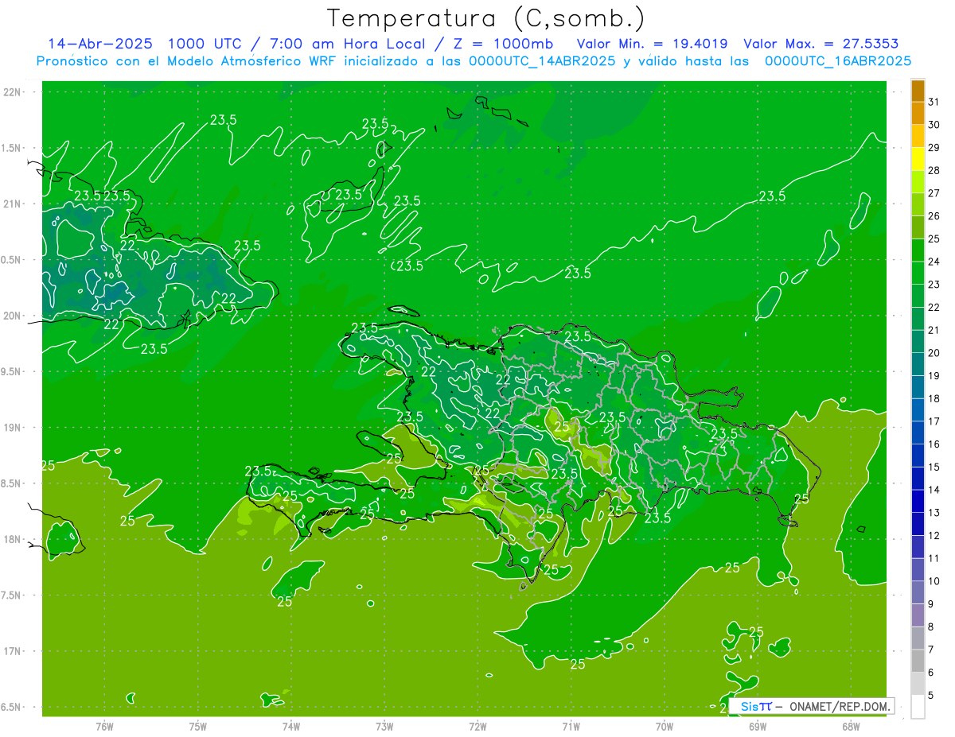Screen dimensions: 955x737
Task: Click the "72W" longitude axis label
Action: (x=477, y=726)
